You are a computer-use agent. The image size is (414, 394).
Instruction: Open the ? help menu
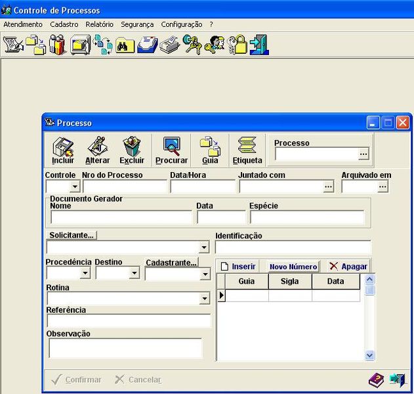(211, 24)
